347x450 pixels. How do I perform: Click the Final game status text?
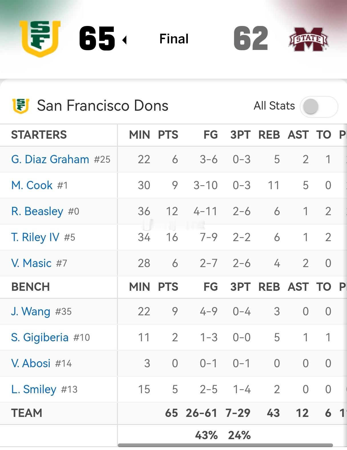pyautogui.click(x=174, y=39)
